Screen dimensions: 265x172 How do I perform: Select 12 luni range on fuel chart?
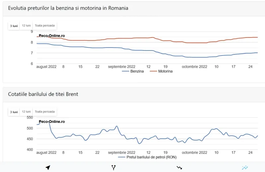(26, 26)
